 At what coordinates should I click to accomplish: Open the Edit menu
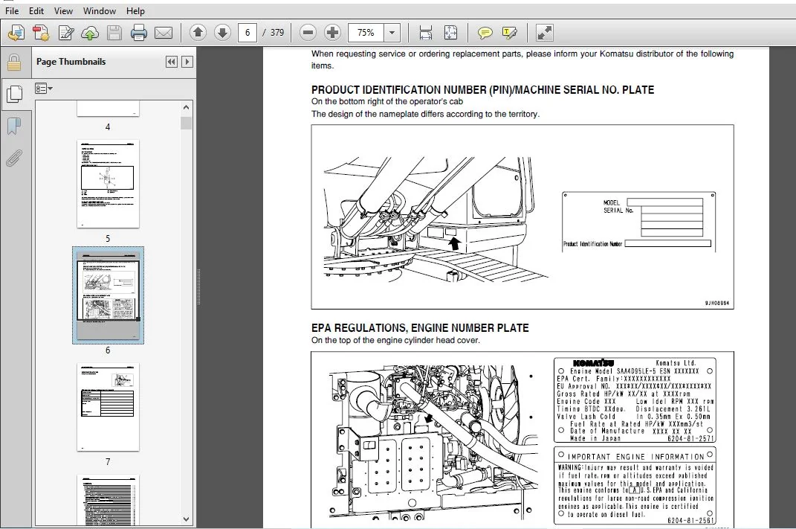(36, 10)
